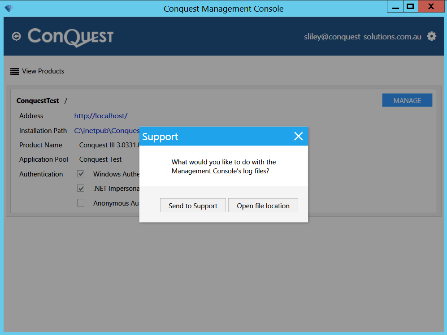Close the Support dialog with the X
Image resolution: width=447 pixels, height=335 pixels.
coord(299,137)
